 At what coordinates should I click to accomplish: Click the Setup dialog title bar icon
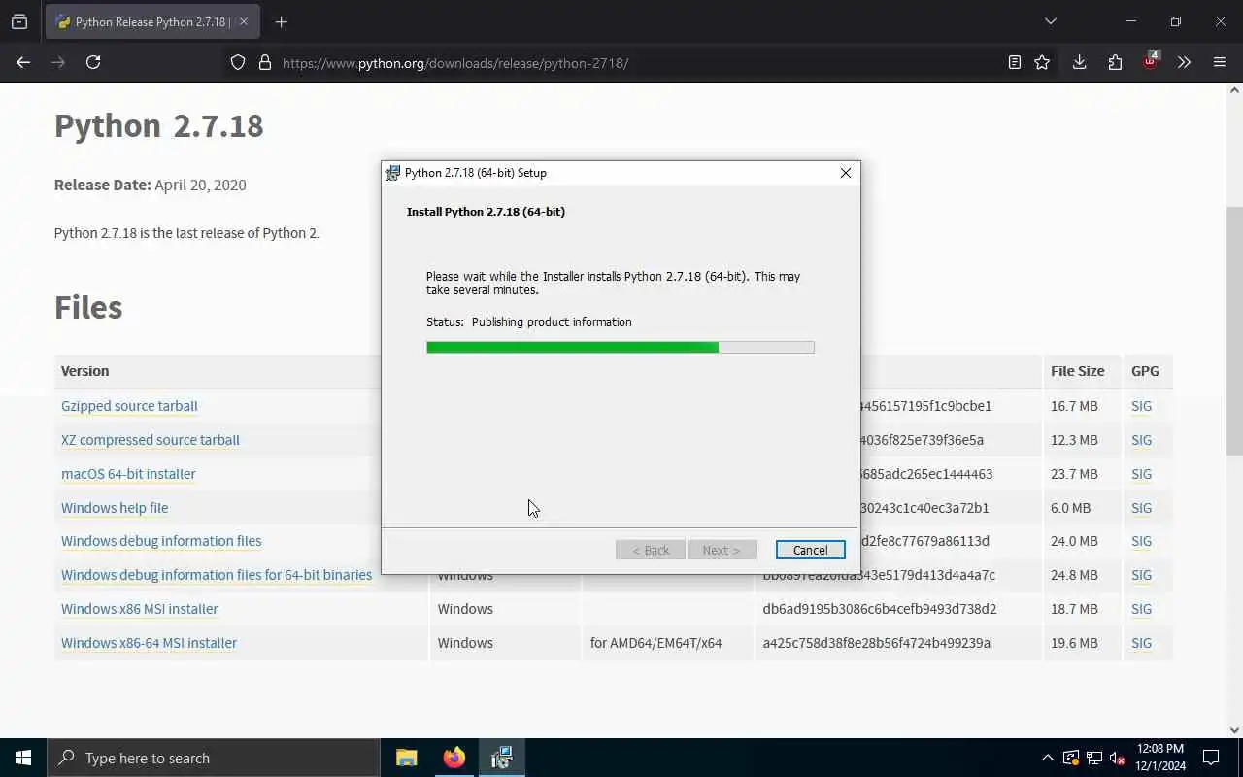point(393,173)
